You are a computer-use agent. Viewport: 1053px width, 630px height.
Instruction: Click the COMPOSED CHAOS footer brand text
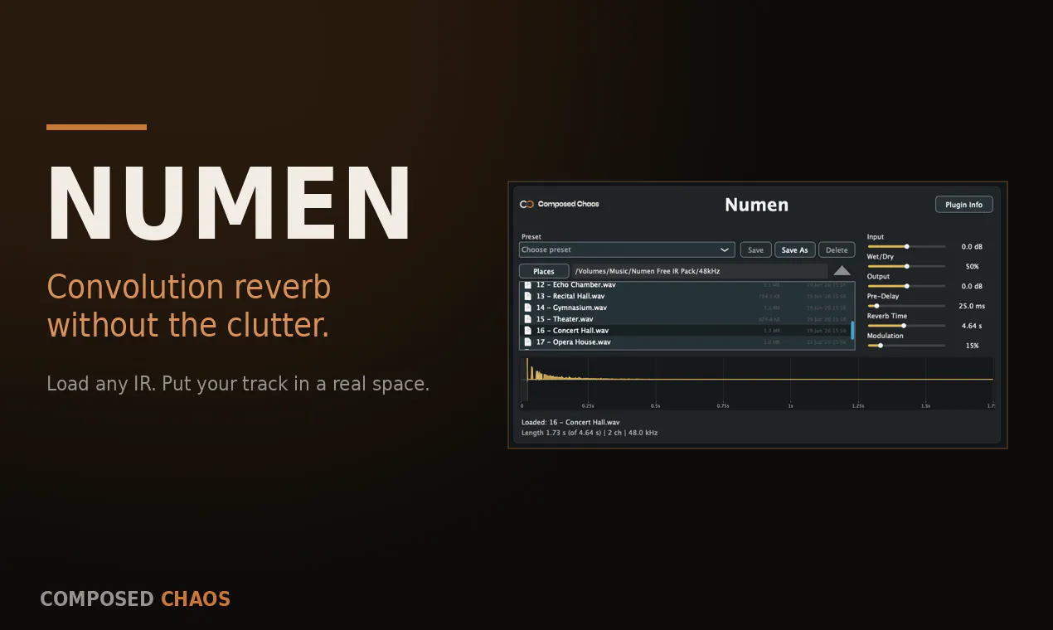[x=135, y=599]
